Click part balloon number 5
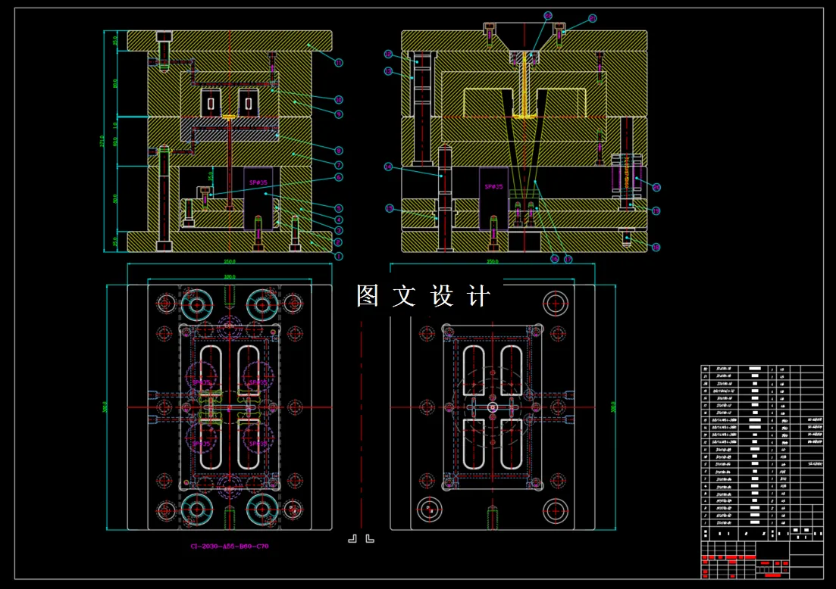Image resolution: width=836 pixels, height=589 pixels. [x=339, y=208]
